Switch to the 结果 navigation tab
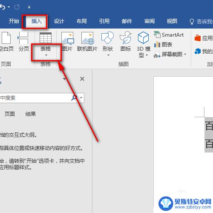 31,114
